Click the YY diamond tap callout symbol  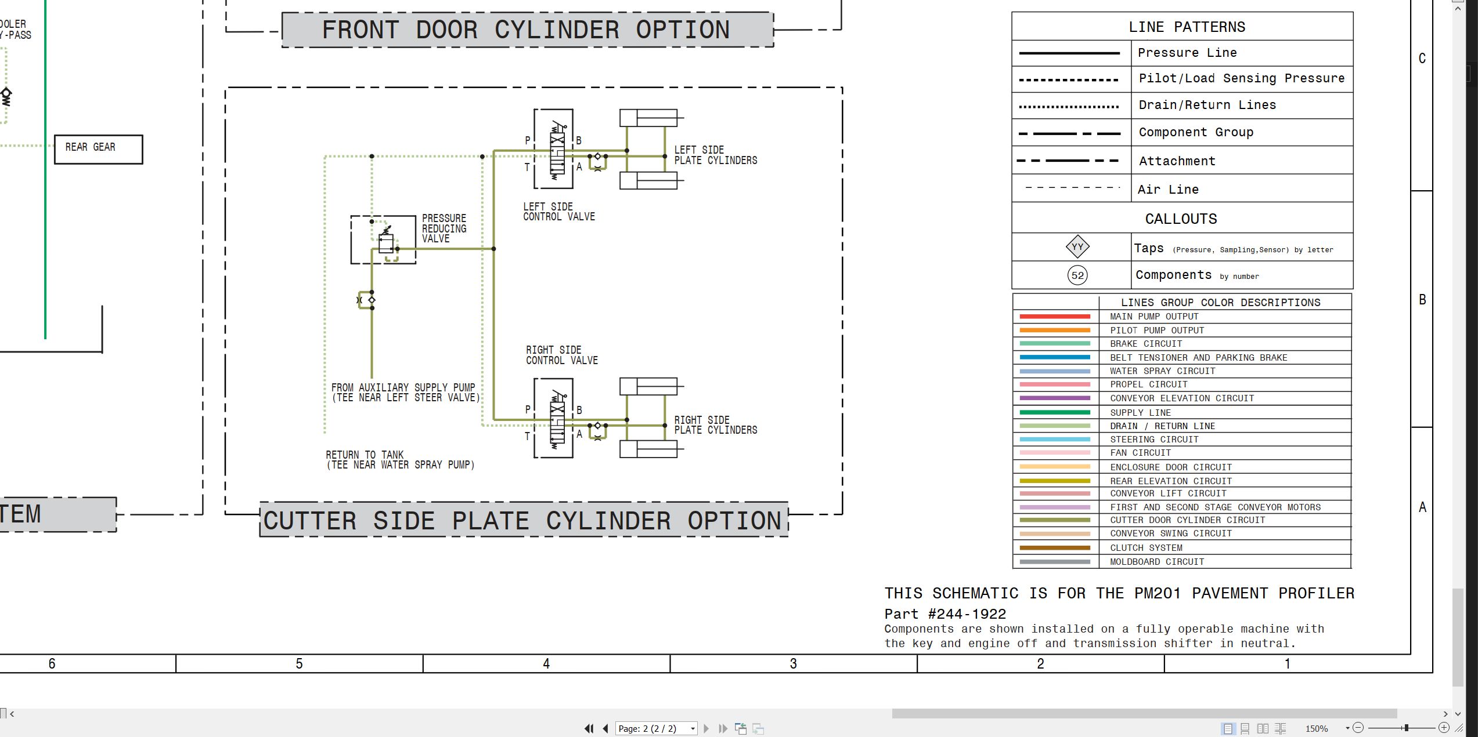point(1077,246)
